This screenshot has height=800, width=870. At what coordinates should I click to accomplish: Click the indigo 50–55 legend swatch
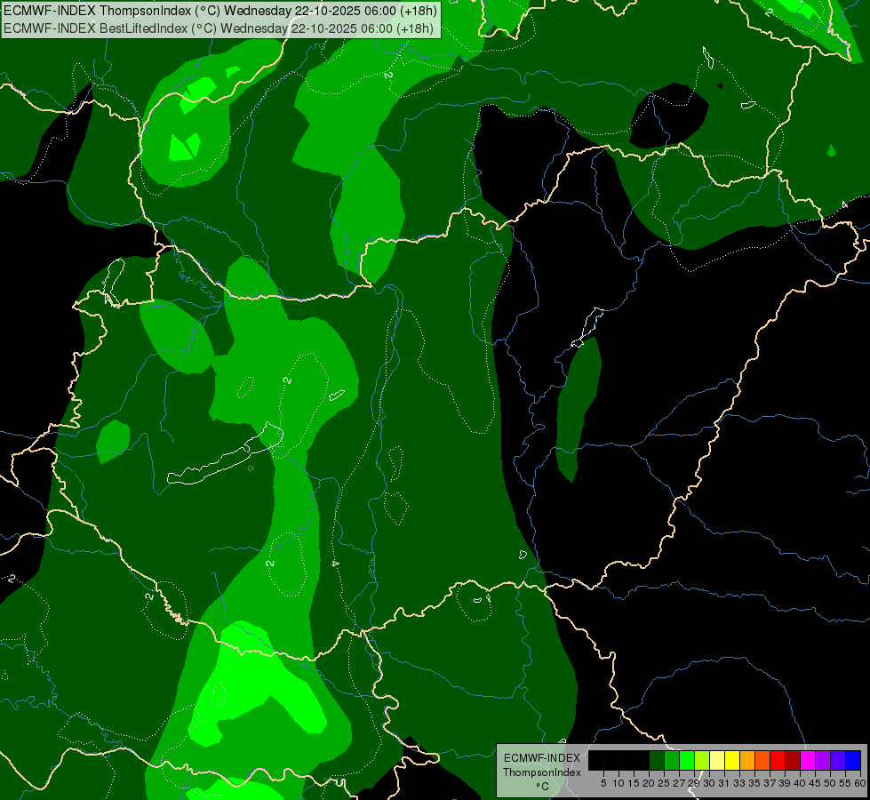coord(838,760)
